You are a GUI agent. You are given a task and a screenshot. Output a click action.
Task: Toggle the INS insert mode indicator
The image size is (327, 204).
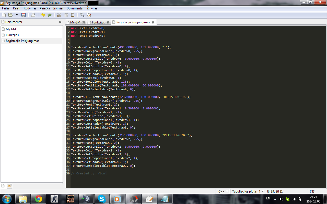click(312, 191)
